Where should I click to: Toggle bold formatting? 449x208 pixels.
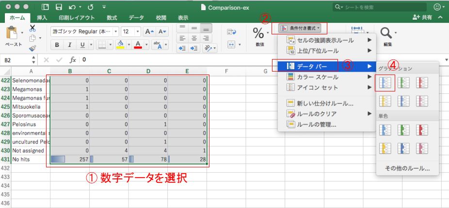click(x=57, y=45)
